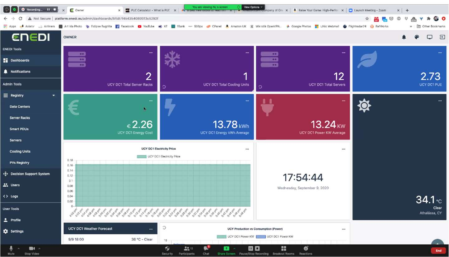449x257 pixels.
Task: Click the red End meeting button
Action: tap(438, 250)
